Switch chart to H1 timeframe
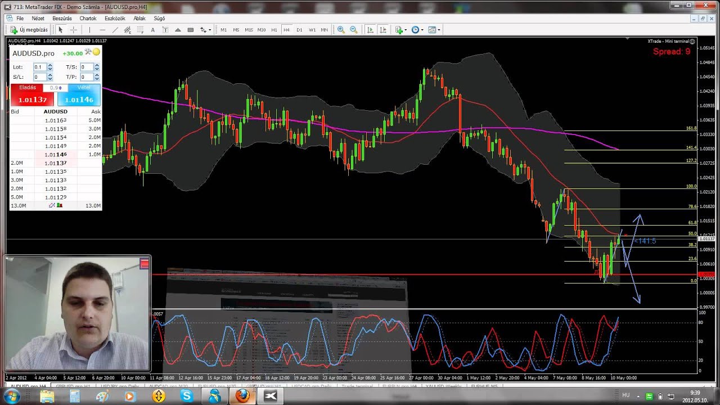The width and height of the screenshot is (720, 405). (x=274, y=30)
